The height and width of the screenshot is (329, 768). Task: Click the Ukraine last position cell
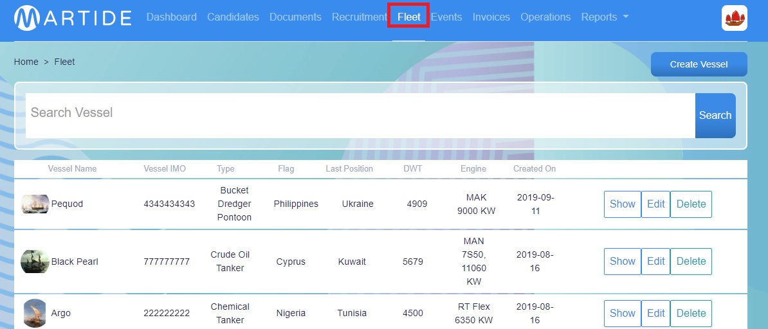pyautogui.click(x=358, y=204)
